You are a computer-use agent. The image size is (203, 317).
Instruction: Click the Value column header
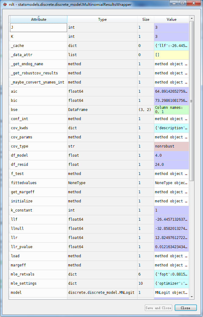click(171, 19)
